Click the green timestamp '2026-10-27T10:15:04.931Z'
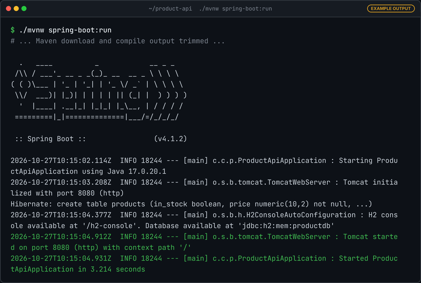421x283 pixels. [61, 258]
